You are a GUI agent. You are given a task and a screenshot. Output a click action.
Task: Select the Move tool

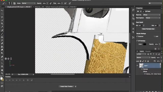point(2,10)
